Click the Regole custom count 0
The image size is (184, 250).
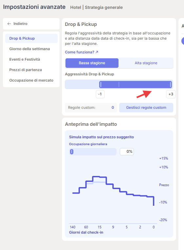pos(113,107)
